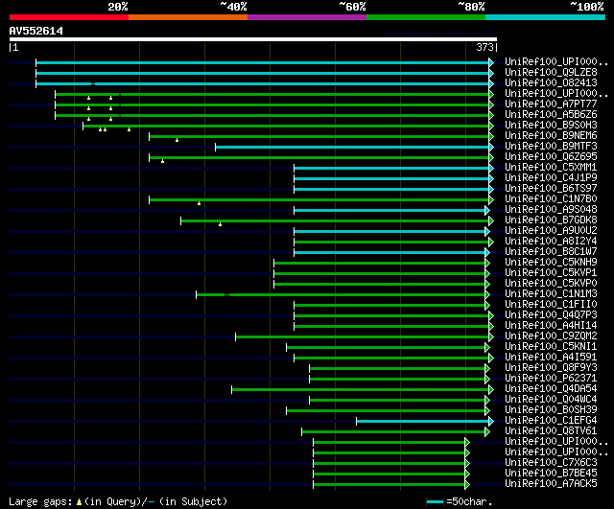This screenshot has height=509, width=614.
Task: Select the UniRef100_B7BE45 label
Action: (x=551, y=474)
